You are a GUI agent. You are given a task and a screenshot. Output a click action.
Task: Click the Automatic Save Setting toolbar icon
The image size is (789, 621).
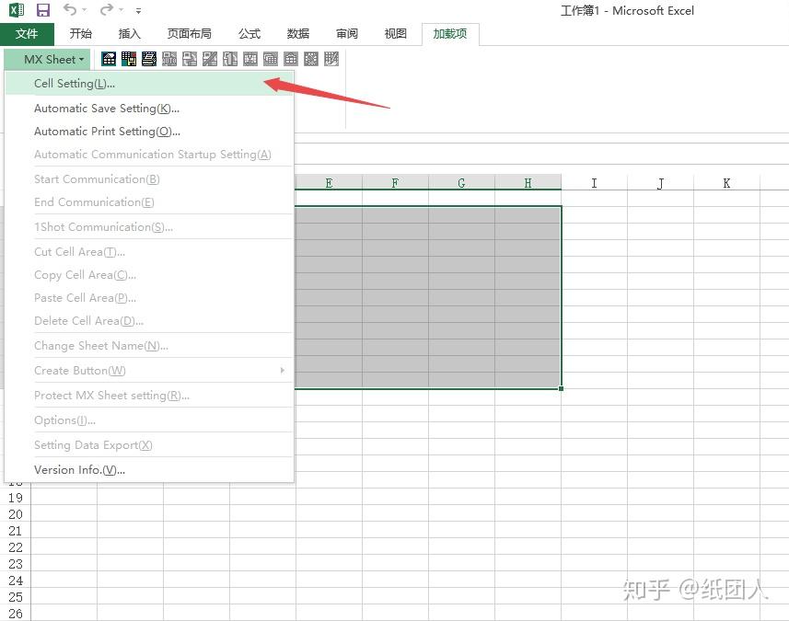(127, 59)
